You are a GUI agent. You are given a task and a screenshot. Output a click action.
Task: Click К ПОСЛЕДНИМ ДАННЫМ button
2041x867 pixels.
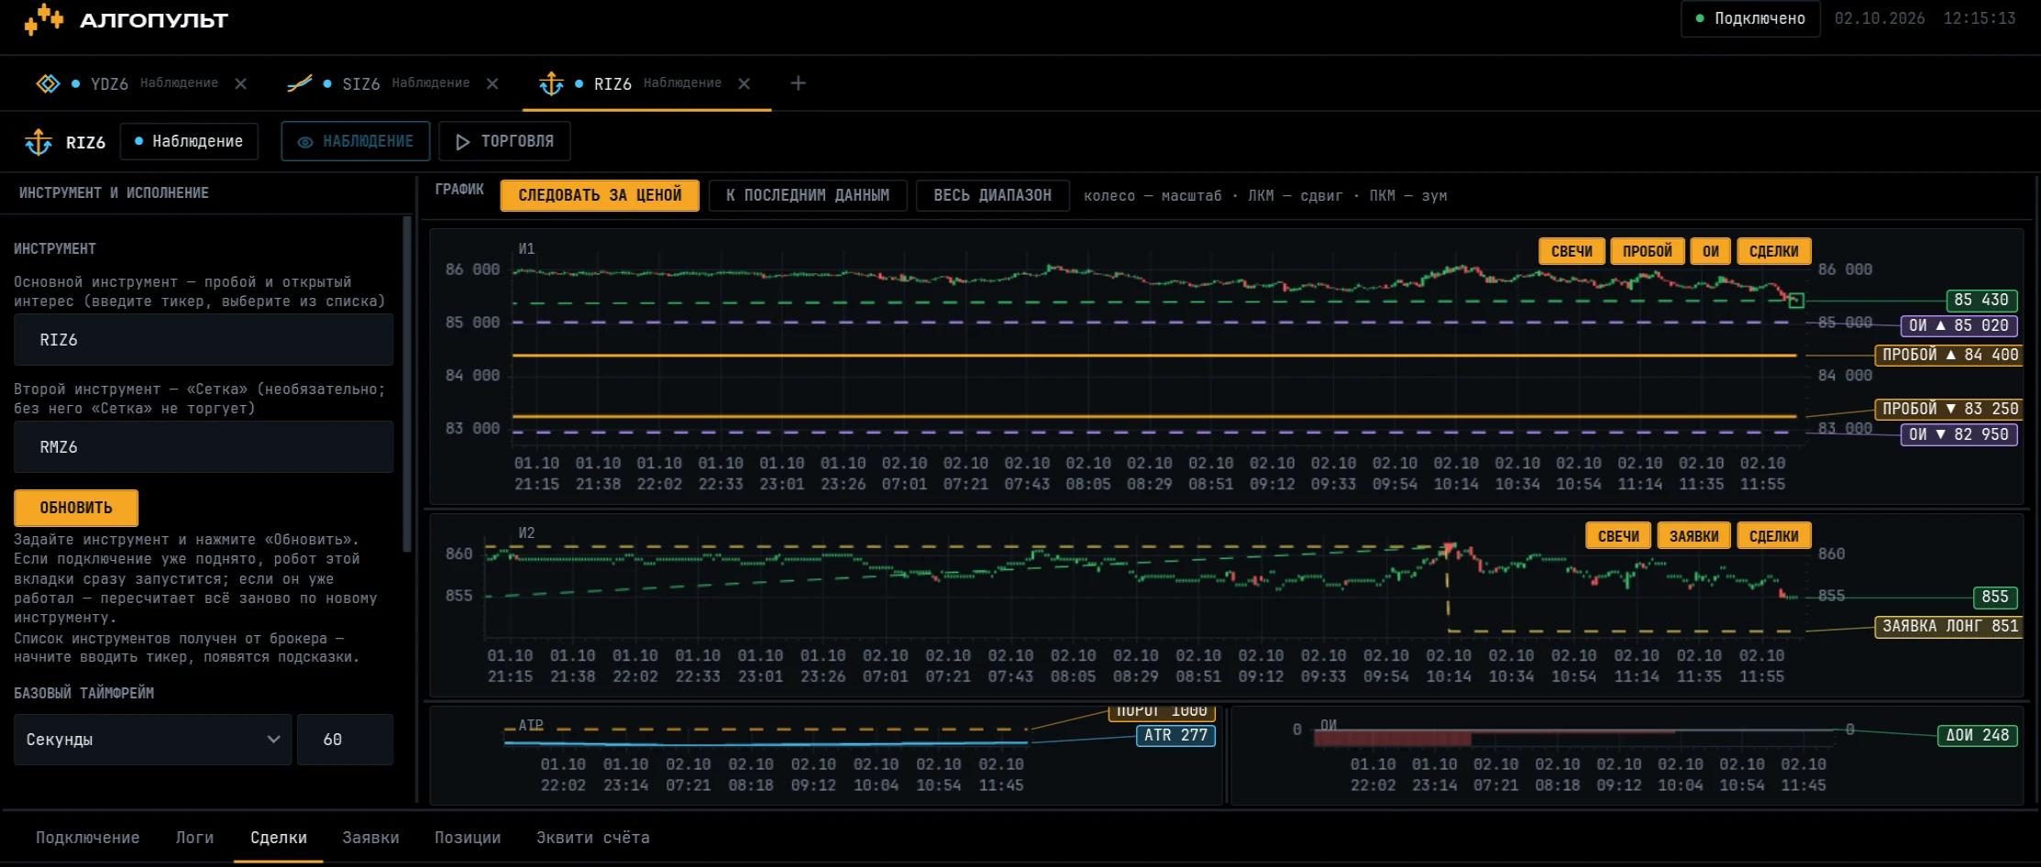[807, 195]
